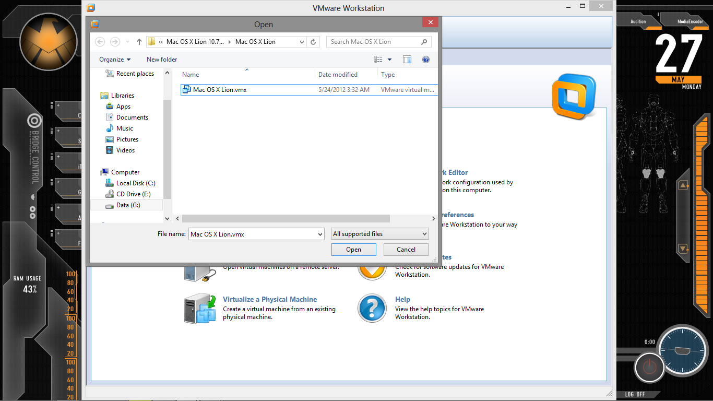Expand the address bar history dropdown
713x401 pixels.
302,42
